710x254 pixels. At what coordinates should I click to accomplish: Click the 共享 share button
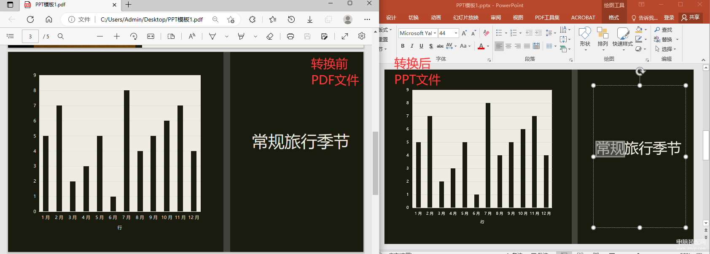[x=691, y=17]
